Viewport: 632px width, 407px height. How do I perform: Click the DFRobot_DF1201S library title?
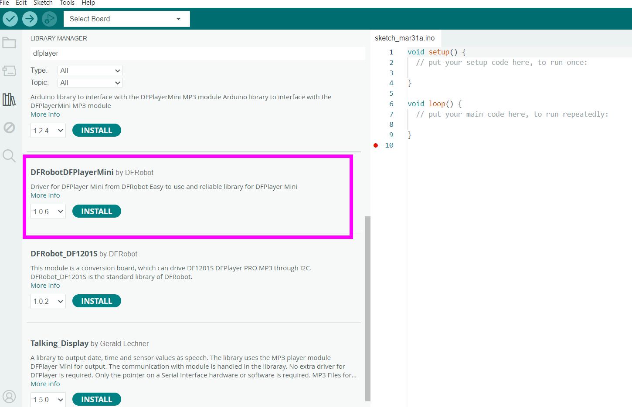click(64, 254)
